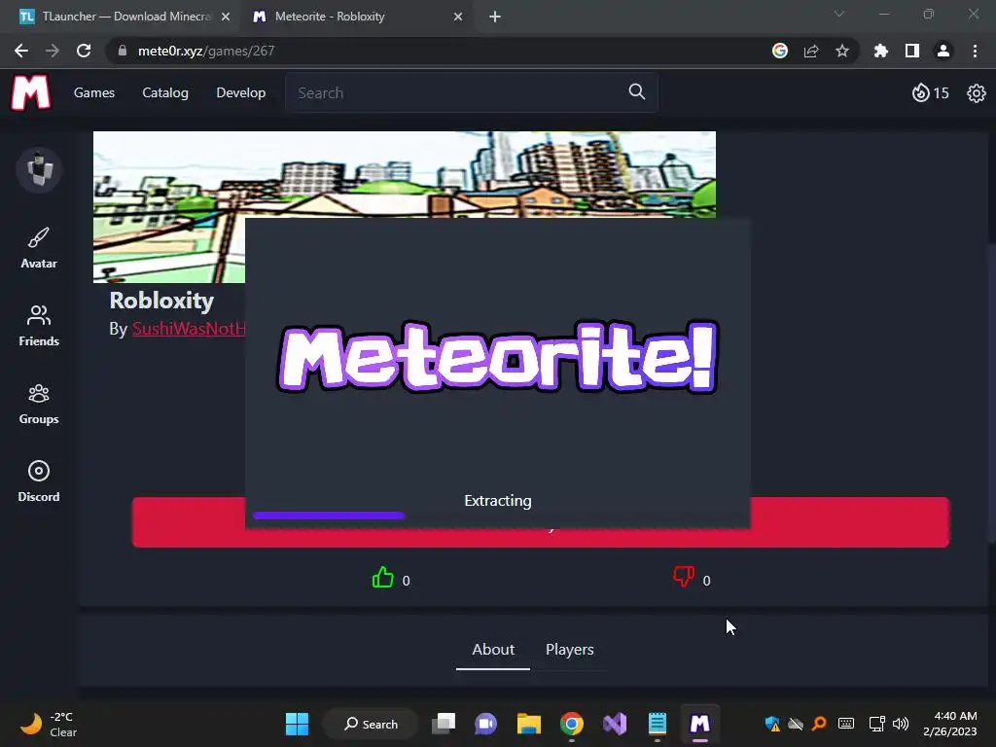The width and height of the screenshot is (996, 747).
Task: Click the Google icon in address bar
Action: point(779,51)
